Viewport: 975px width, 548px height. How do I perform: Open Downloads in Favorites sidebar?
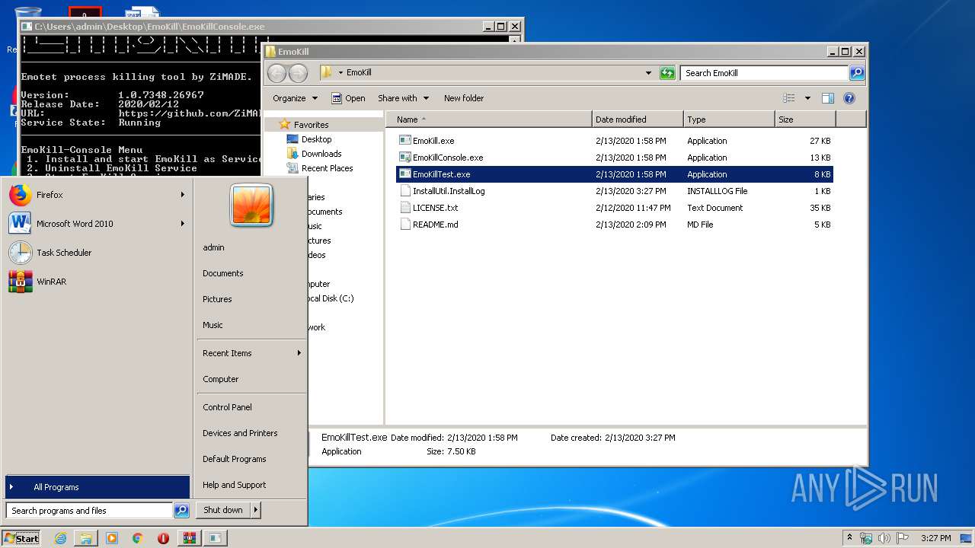[321, 154]
